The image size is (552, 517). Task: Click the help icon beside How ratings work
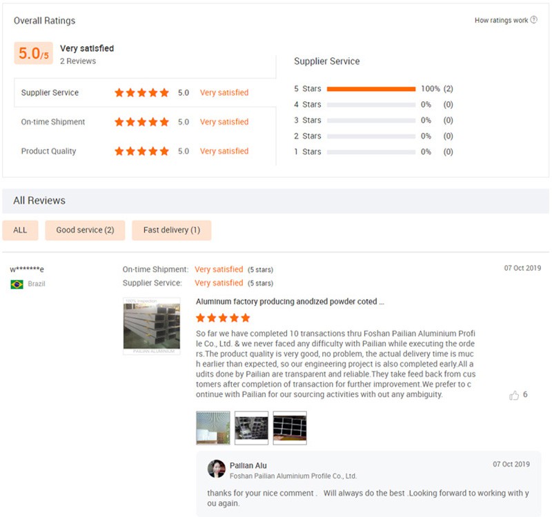[534, 20]
